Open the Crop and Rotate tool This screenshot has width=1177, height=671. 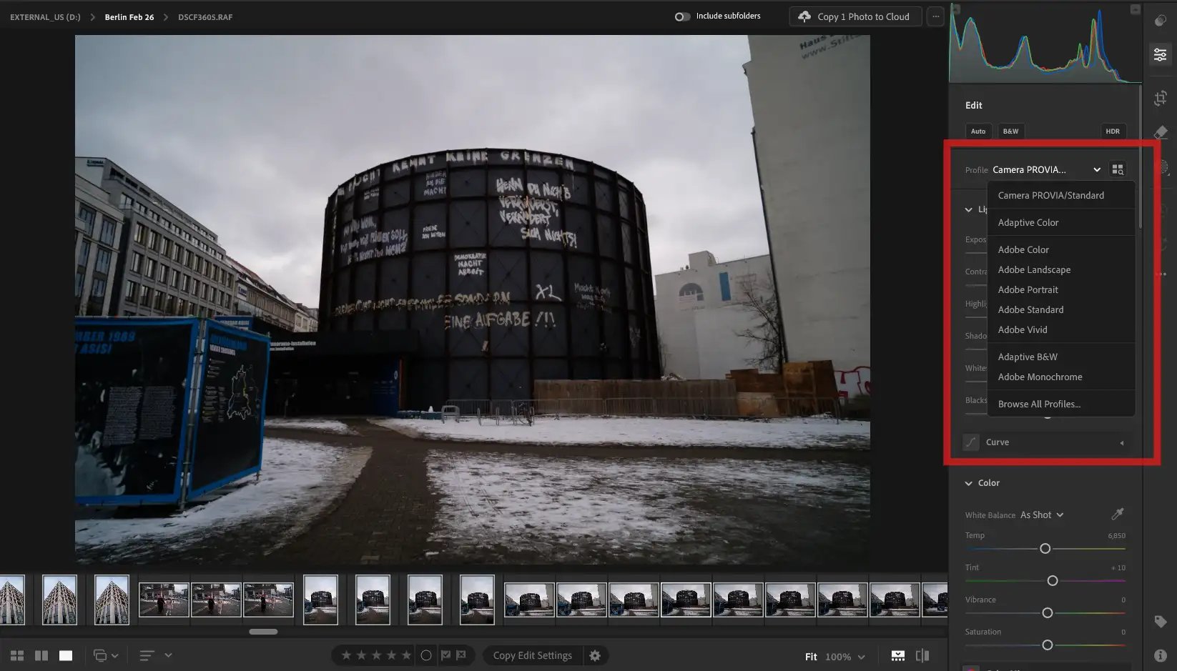[1160, 98]
